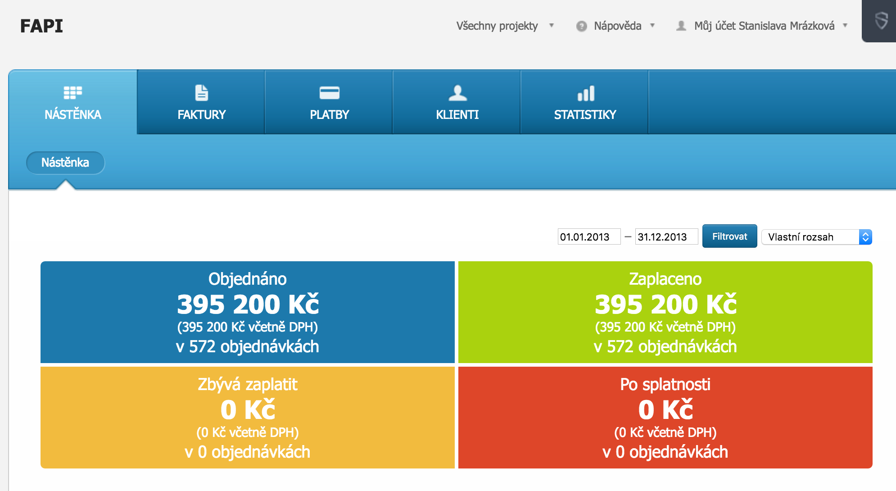Click the FAPI logo
This screenshot has width=896, height=491.
click(x=41, y=26)
